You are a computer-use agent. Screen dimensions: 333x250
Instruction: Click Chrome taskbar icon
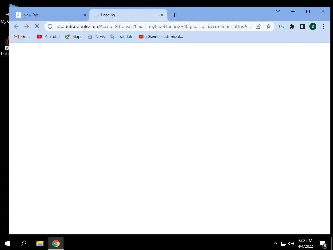pyautogui.click(x=56, y=243)
